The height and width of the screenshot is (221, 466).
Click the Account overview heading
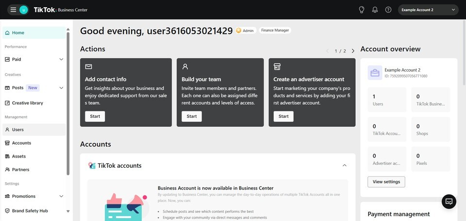coord(390,49)
